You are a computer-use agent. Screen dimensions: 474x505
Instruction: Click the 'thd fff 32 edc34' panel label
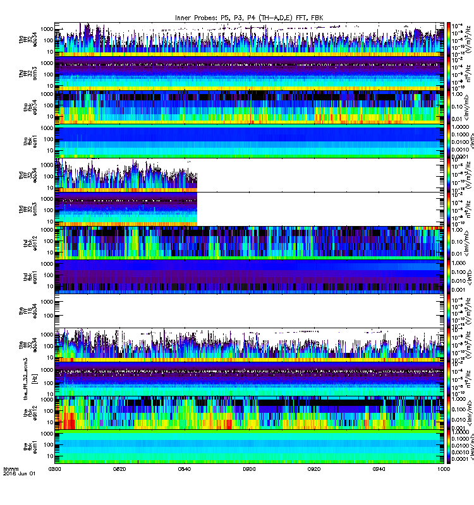click(x=28, y=175)
